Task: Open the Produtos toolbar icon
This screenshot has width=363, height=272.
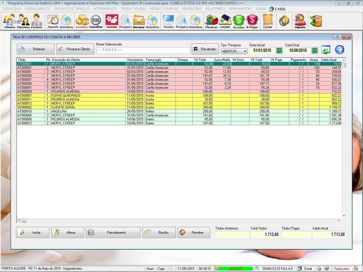Action: [x=82, y=21]
